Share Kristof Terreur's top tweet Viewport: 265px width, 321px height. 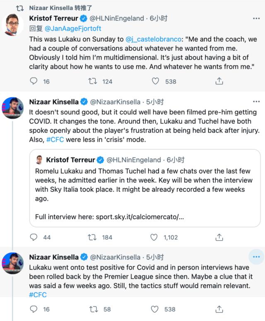(x=219, y=81)
